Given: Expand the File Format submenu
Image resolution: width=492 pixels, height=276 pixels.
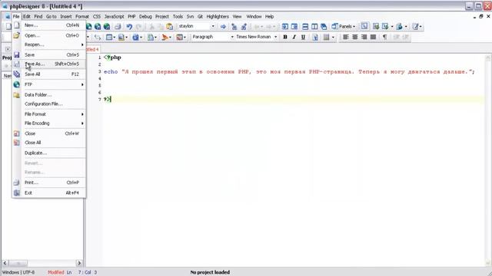Looking at the screenshot, I should 49,114.
